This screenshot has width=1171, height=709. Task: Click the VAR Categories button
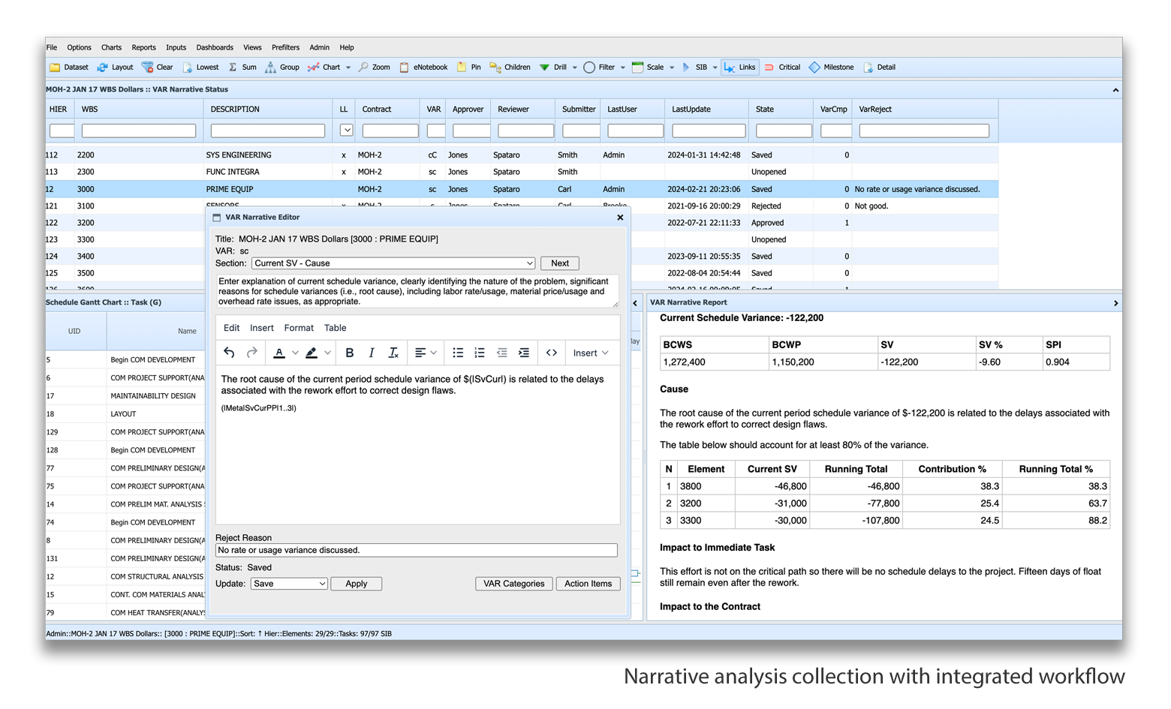click(513, 584)
